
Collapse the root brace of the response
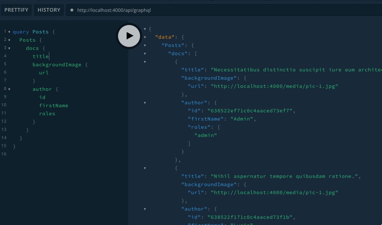click(x=145, y=29)
